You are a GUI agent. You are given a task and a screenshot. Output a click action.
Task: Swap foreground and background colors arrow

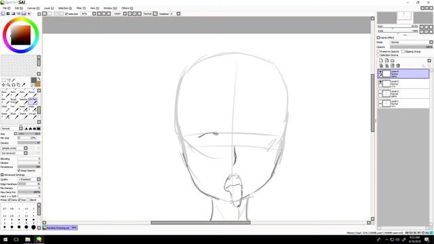[39, 79]
